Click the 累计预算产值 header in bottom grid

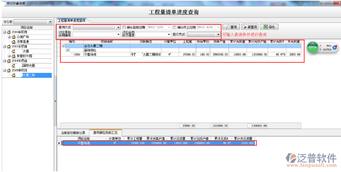[x=156, y=138]
